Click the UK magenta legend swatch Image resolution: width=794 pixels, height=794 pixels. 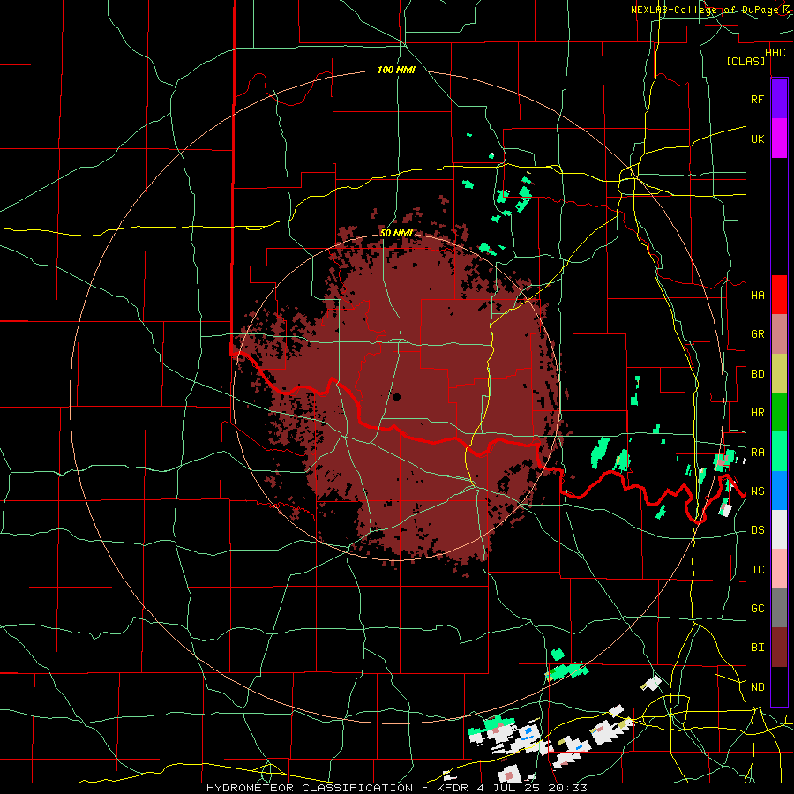click(779, 139)
